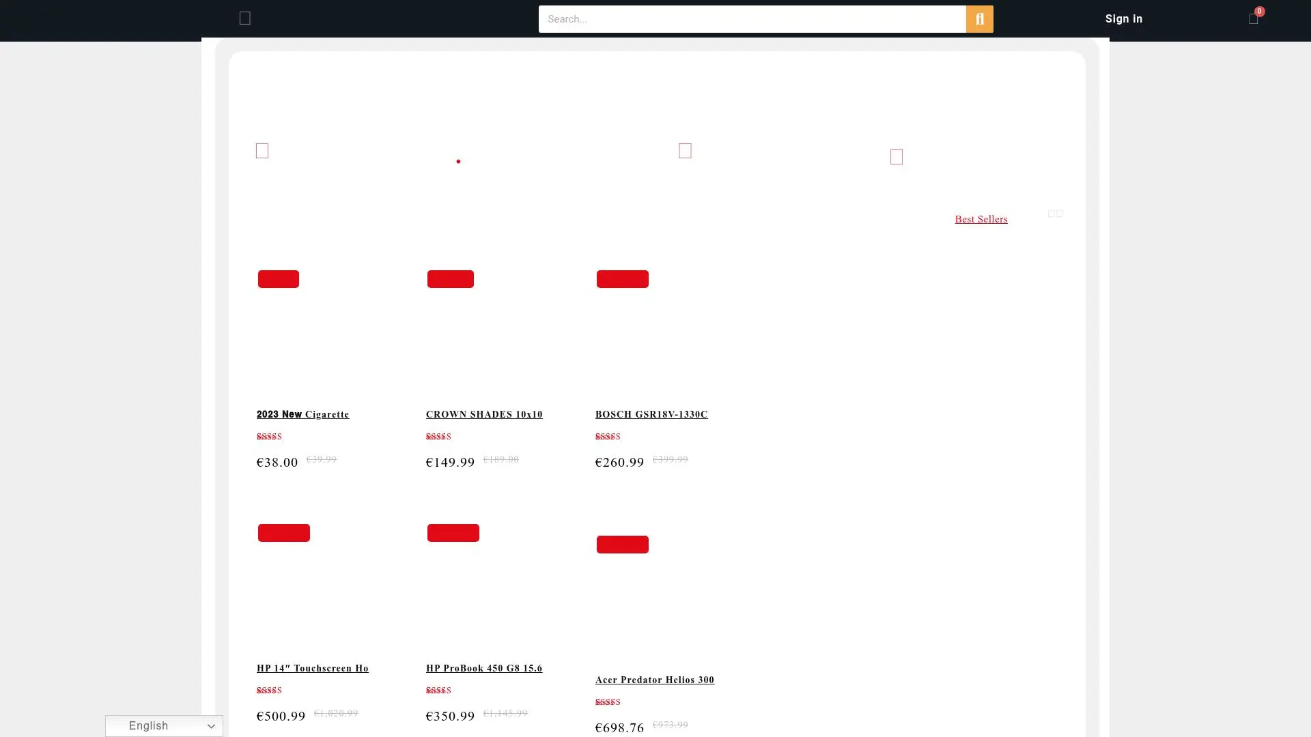Screen dimensions: 1311x737
Task: Click the sale badge on BOSCH GSR18V product
Action: [x=622, y=279]
